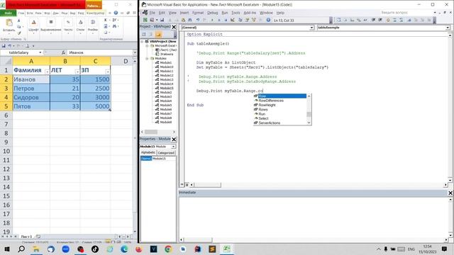The height and width of the screenshot is (255, 454).
Task: Close the Immediate window with X
Action: pos(450,193)
